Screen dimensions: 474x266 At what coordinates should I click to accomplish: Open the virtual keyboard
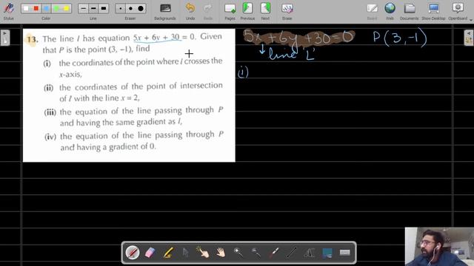[345, 253]
